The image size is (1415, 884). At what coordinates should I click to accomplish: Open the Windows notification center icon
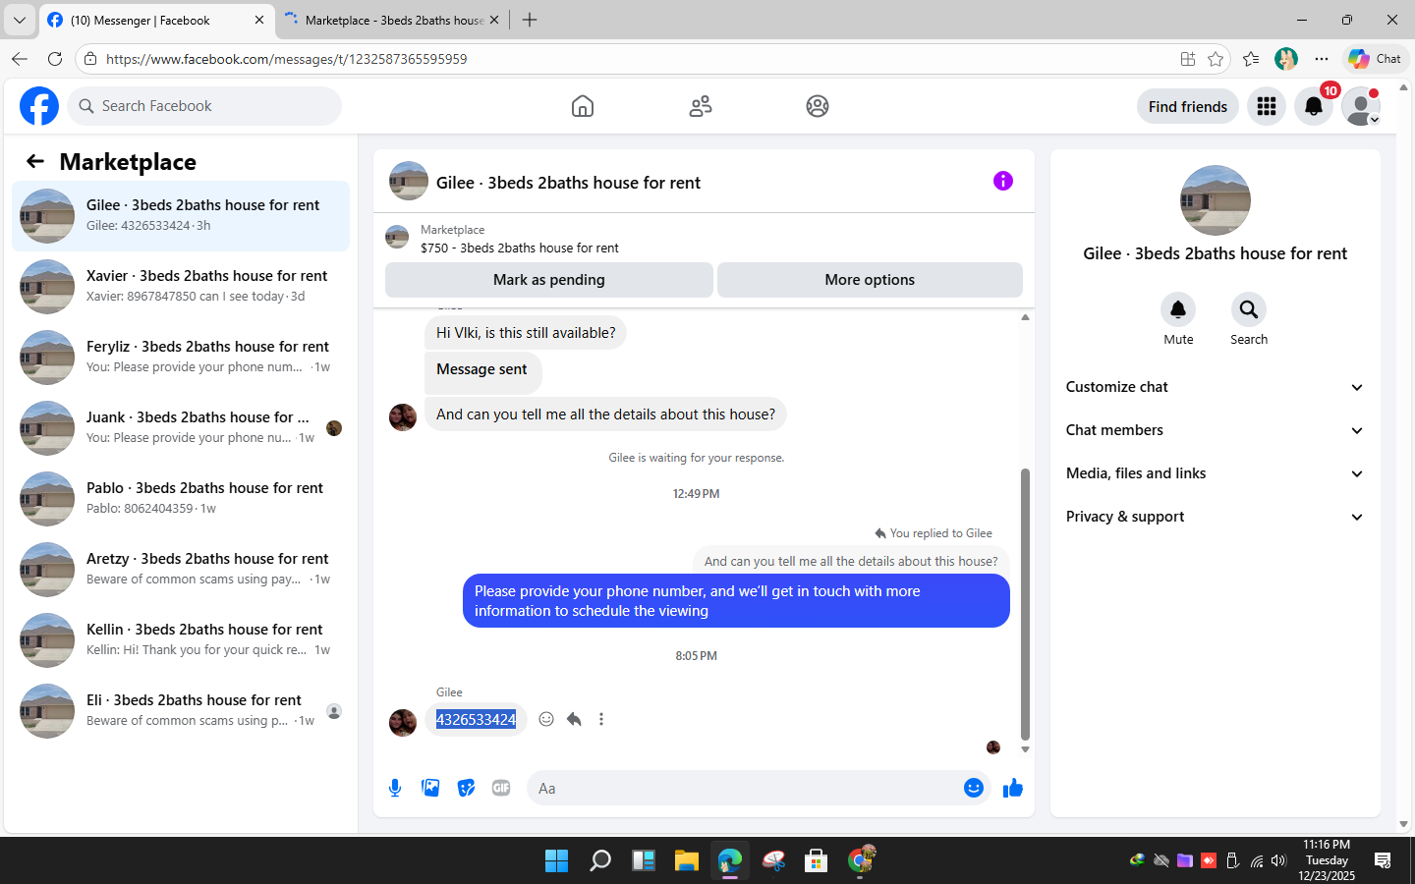[x=1383, y=860]
